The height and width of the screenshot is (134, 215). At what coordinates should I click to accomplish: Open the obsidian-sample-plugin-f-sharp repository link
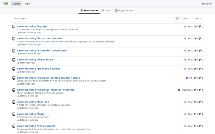click(x=59, y=78)
